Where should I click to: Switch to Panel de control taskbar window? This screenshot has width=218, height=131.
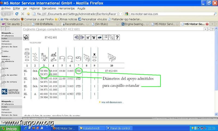click(x=119, y=128)
